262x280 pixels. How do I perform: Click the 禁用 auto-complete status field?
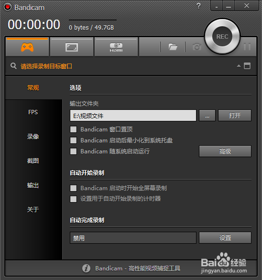pos(133,237)
